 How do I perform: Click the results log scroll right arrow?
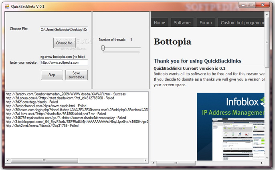[145, 160]
